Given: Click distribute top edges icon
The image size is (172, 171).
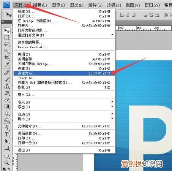Looking at the screenshot, I should click(x=145, y=15).
